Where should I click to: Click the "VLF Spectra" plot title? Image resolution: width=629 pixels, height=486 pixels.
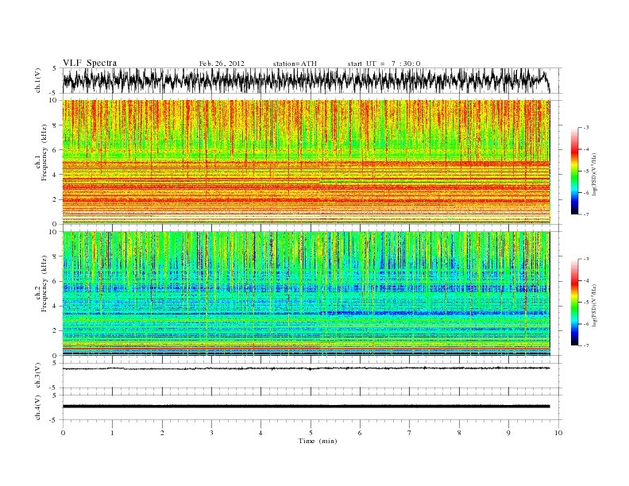[x=90, y=63]
